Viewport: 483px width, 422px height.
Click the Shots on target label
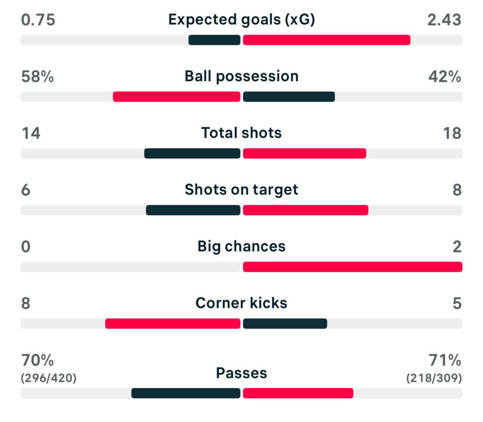tap(241, 190)
